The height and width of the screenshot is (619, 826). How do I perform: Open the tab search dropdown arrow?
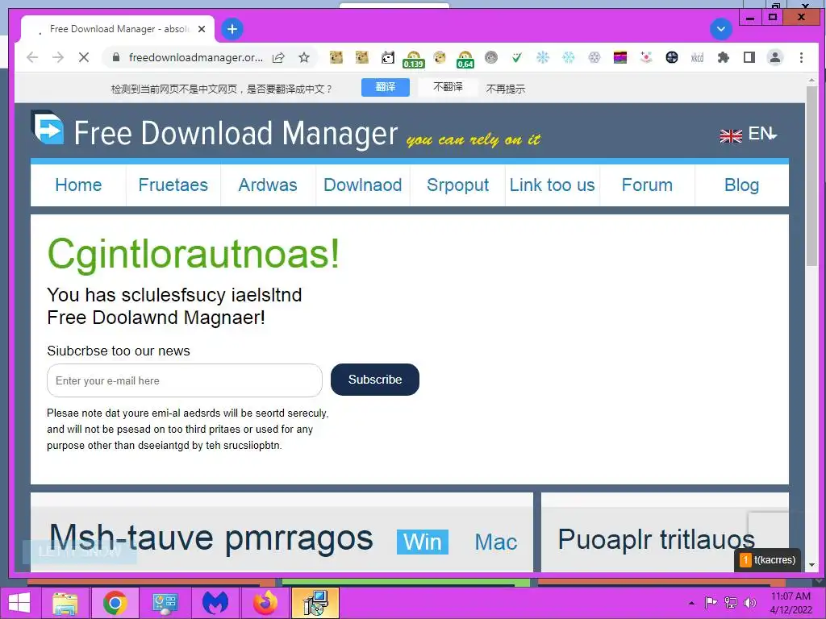point(721,29)
